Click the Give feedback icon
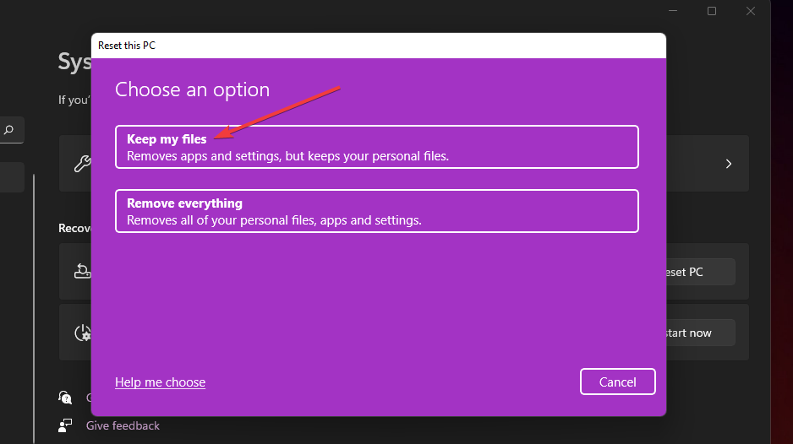The height and width of the screenshot is (444, 793). tap(65, 425)
